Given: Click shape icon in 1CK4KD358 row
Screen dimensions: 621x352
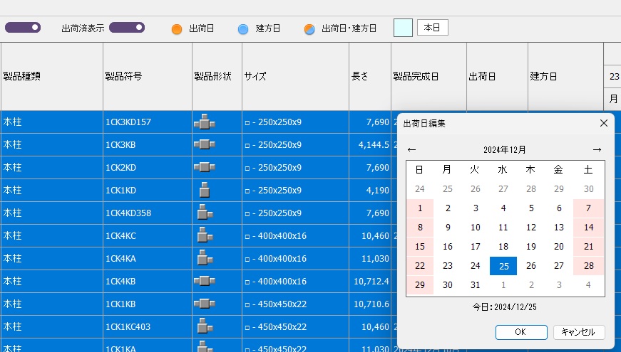Looking at the screenshot, I should [x=205, y=213].
